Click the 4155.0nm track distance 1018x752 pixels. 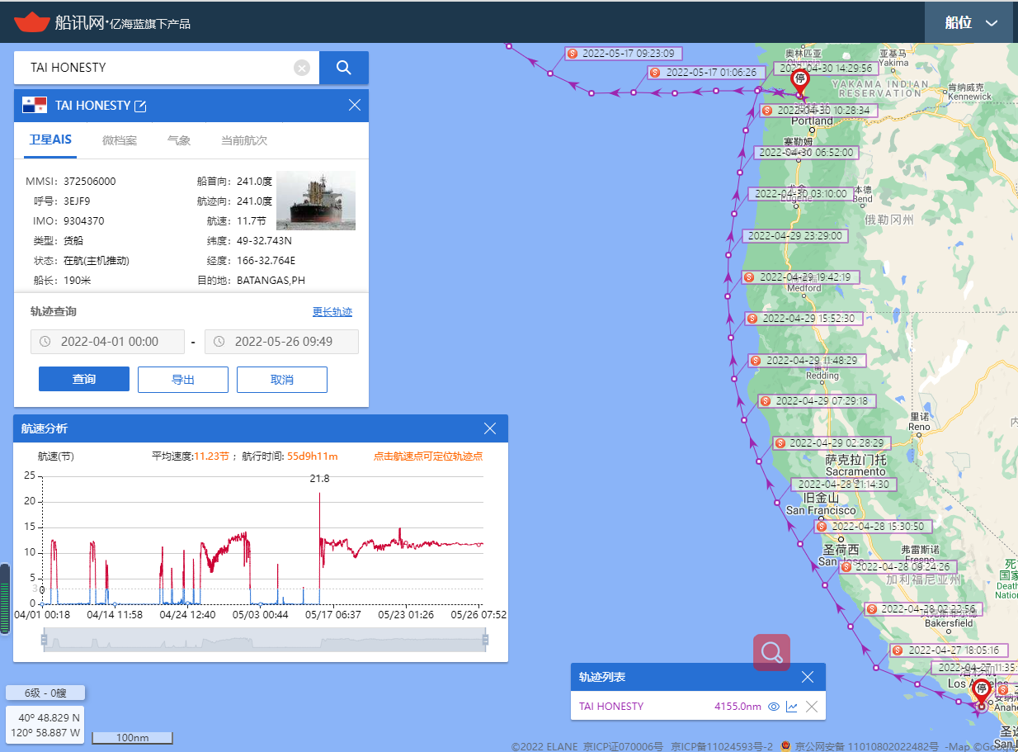click(x=738, y=707)
